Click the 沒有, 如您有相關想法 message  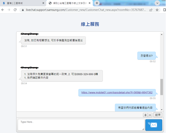pos(53,40)
